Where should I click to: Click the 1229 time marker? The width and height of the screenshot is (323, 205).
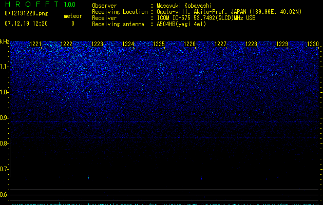[282, 44]
